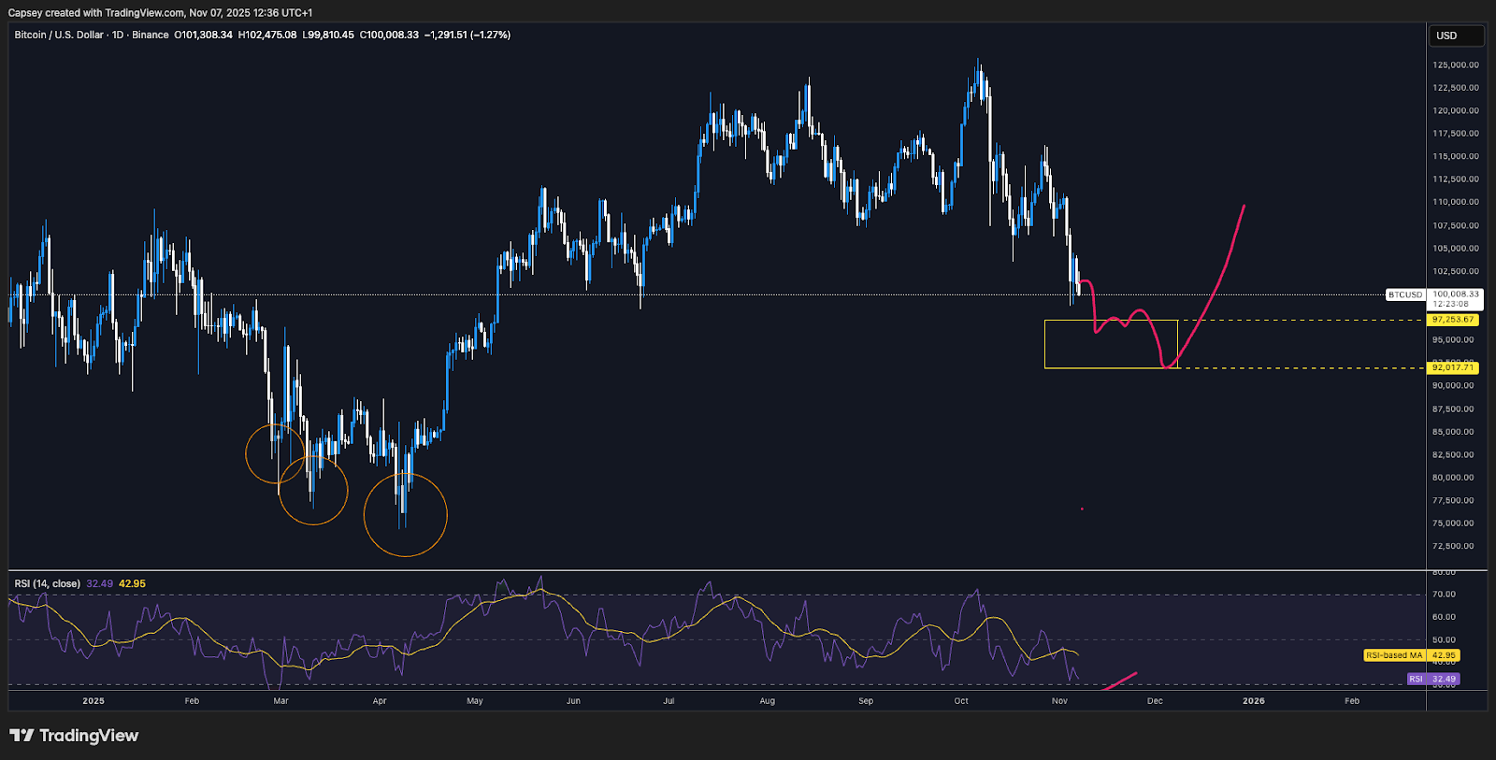Click the Nov label on the time axis
Screen dimensions: 1496x760
(1059, 700)
